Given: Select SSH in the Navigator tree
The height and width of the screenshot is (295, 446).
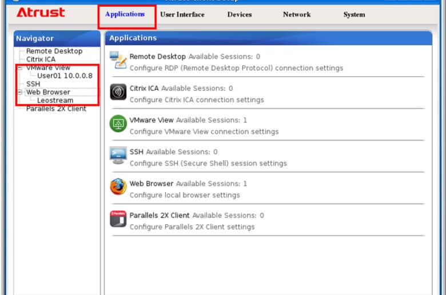Looking at the screenshot, I should point(33,84).
